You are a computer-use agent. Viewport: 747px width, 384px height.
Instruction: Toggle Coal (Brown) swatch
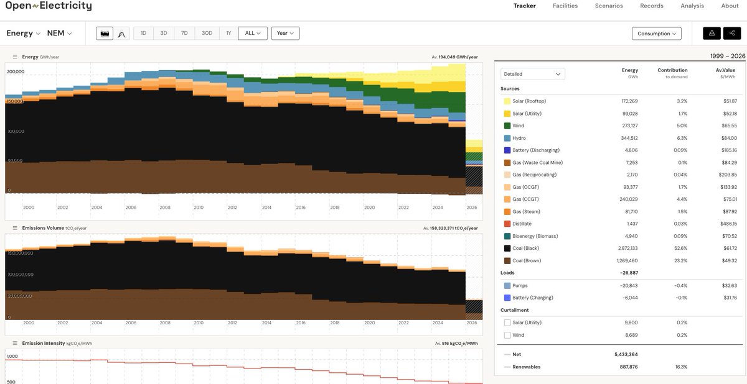point(507,261)
